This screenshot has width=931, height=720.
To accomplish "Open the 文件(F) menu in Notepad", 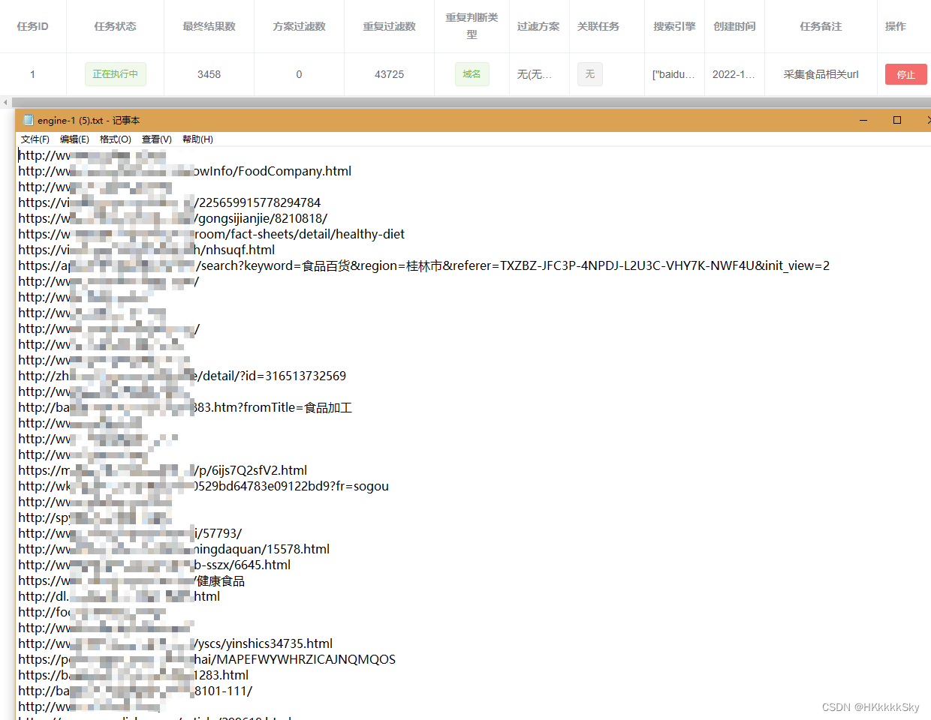I will (35, 139).
